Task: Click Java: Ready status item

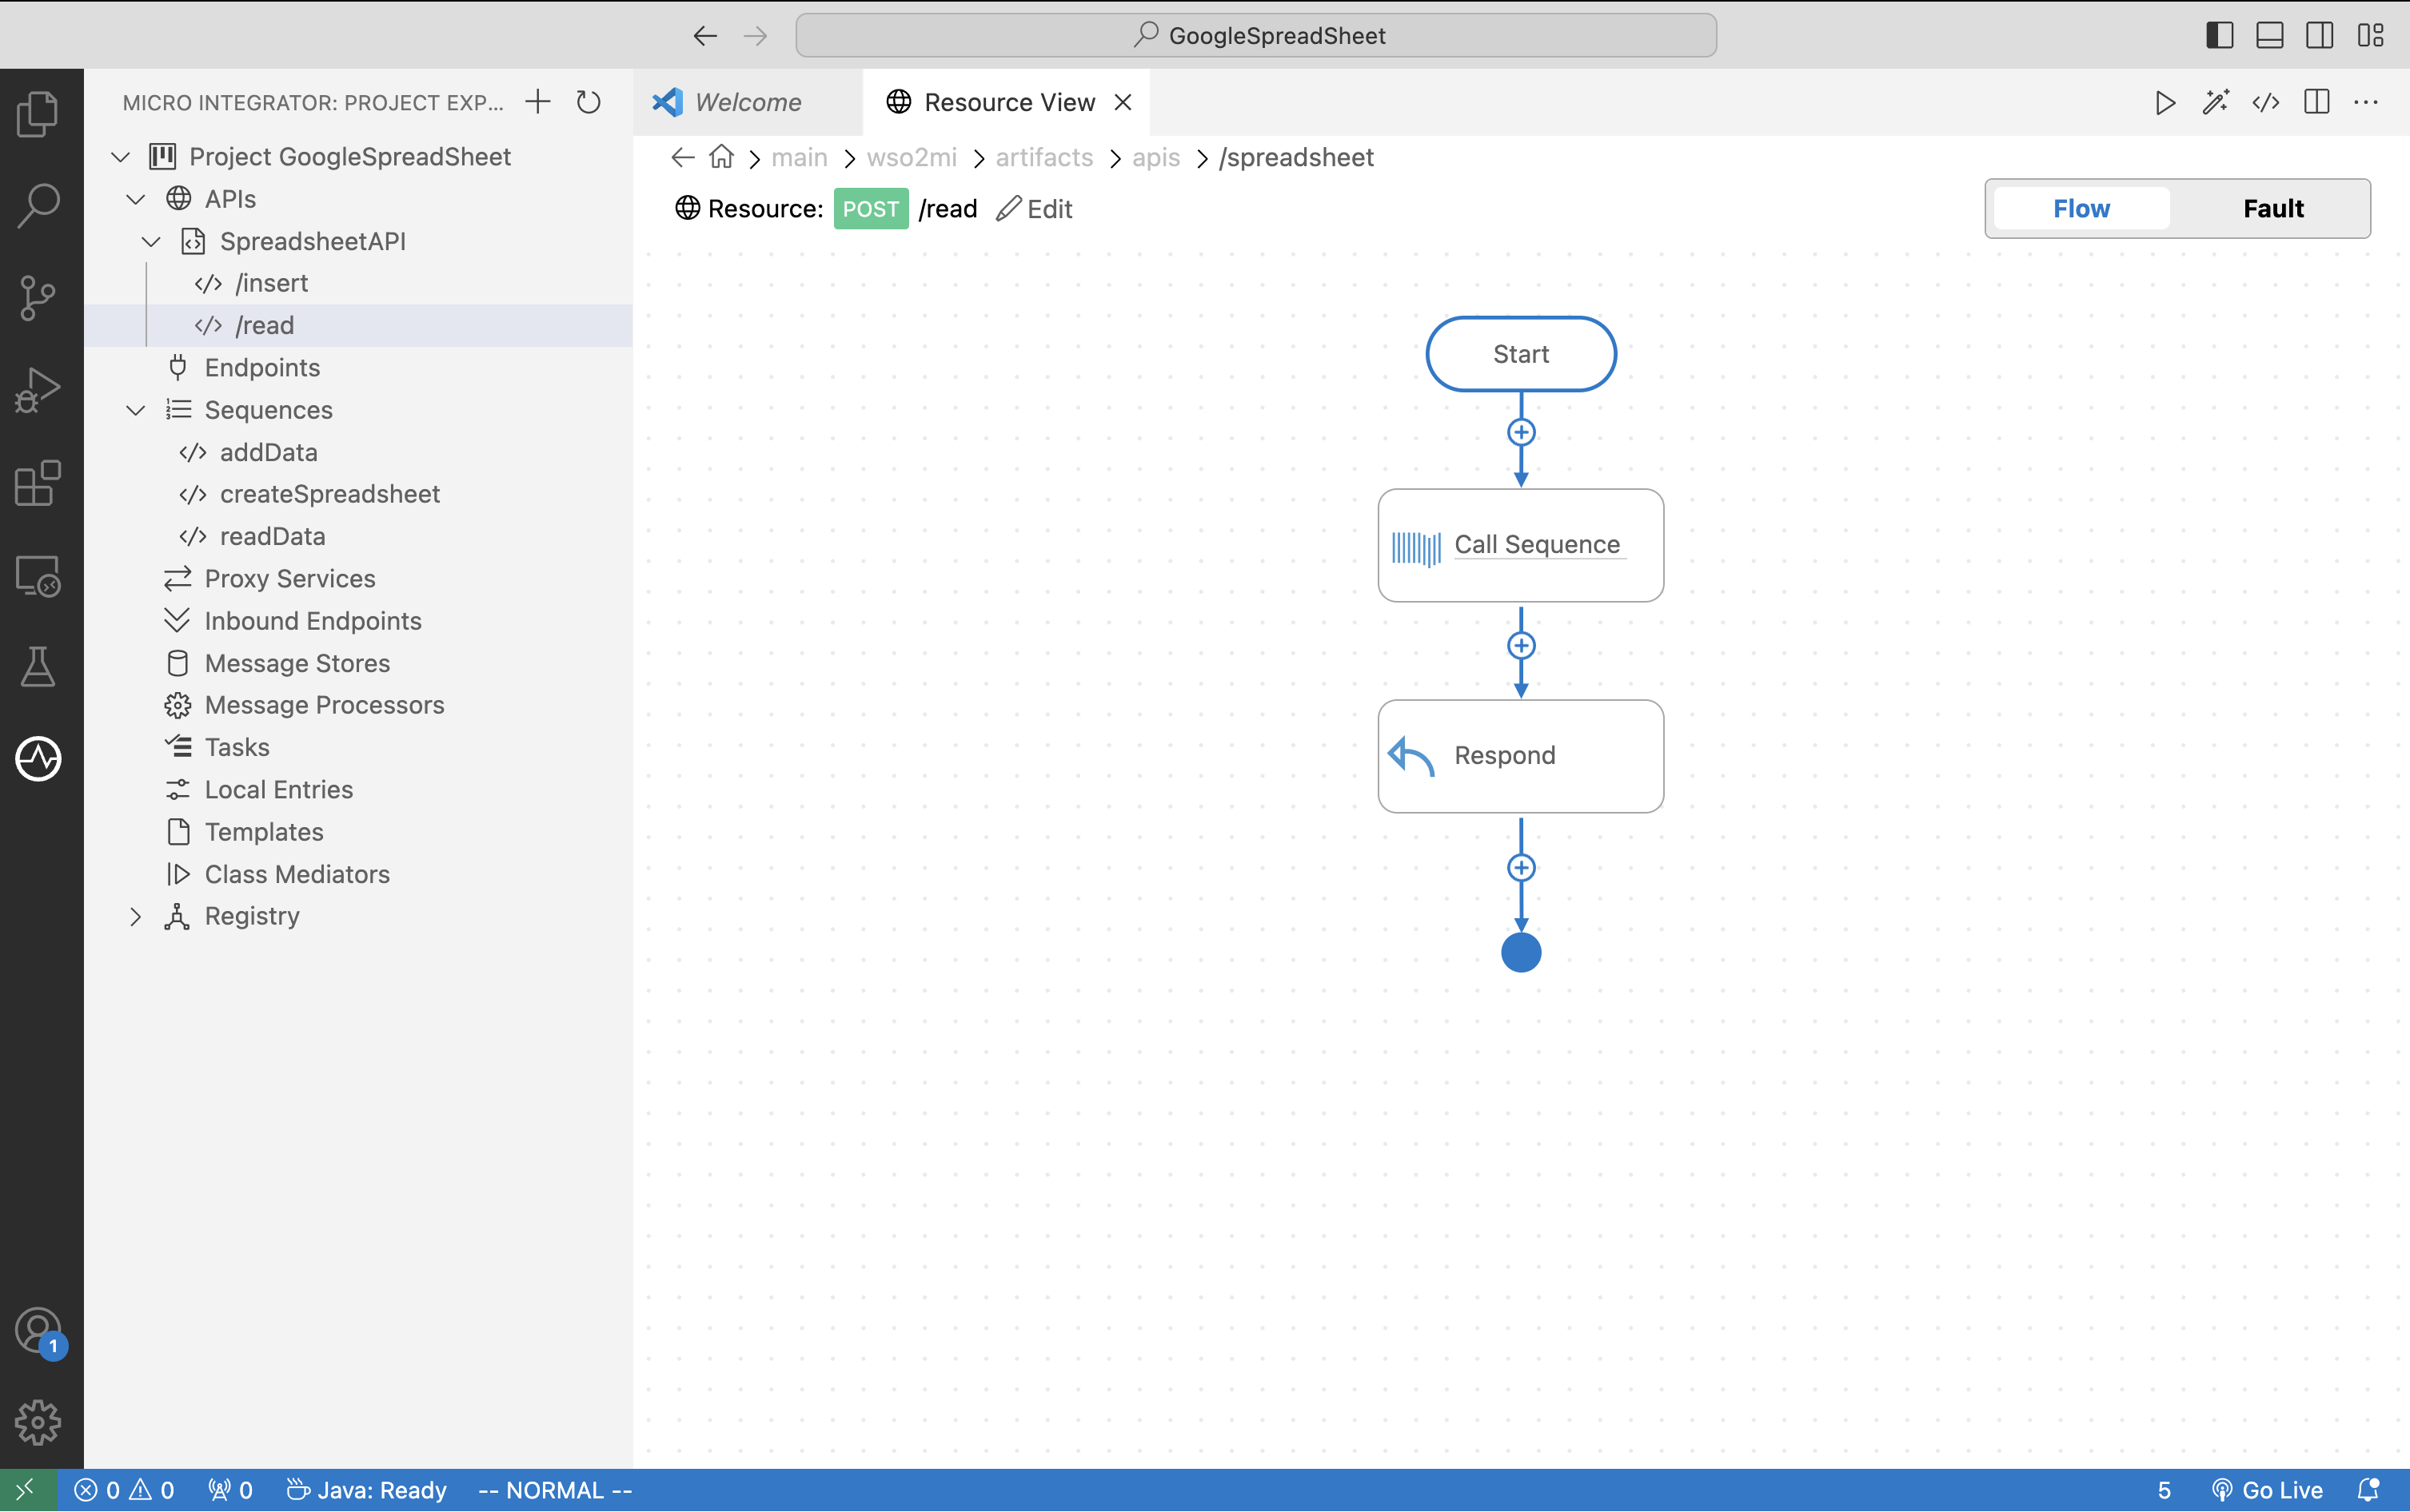Action: 366,1490
